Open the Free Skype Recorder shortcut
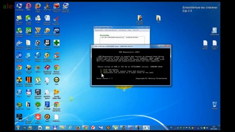Viewport: 235px width, 132px height. pyautogui.click(x=19, y=32)
